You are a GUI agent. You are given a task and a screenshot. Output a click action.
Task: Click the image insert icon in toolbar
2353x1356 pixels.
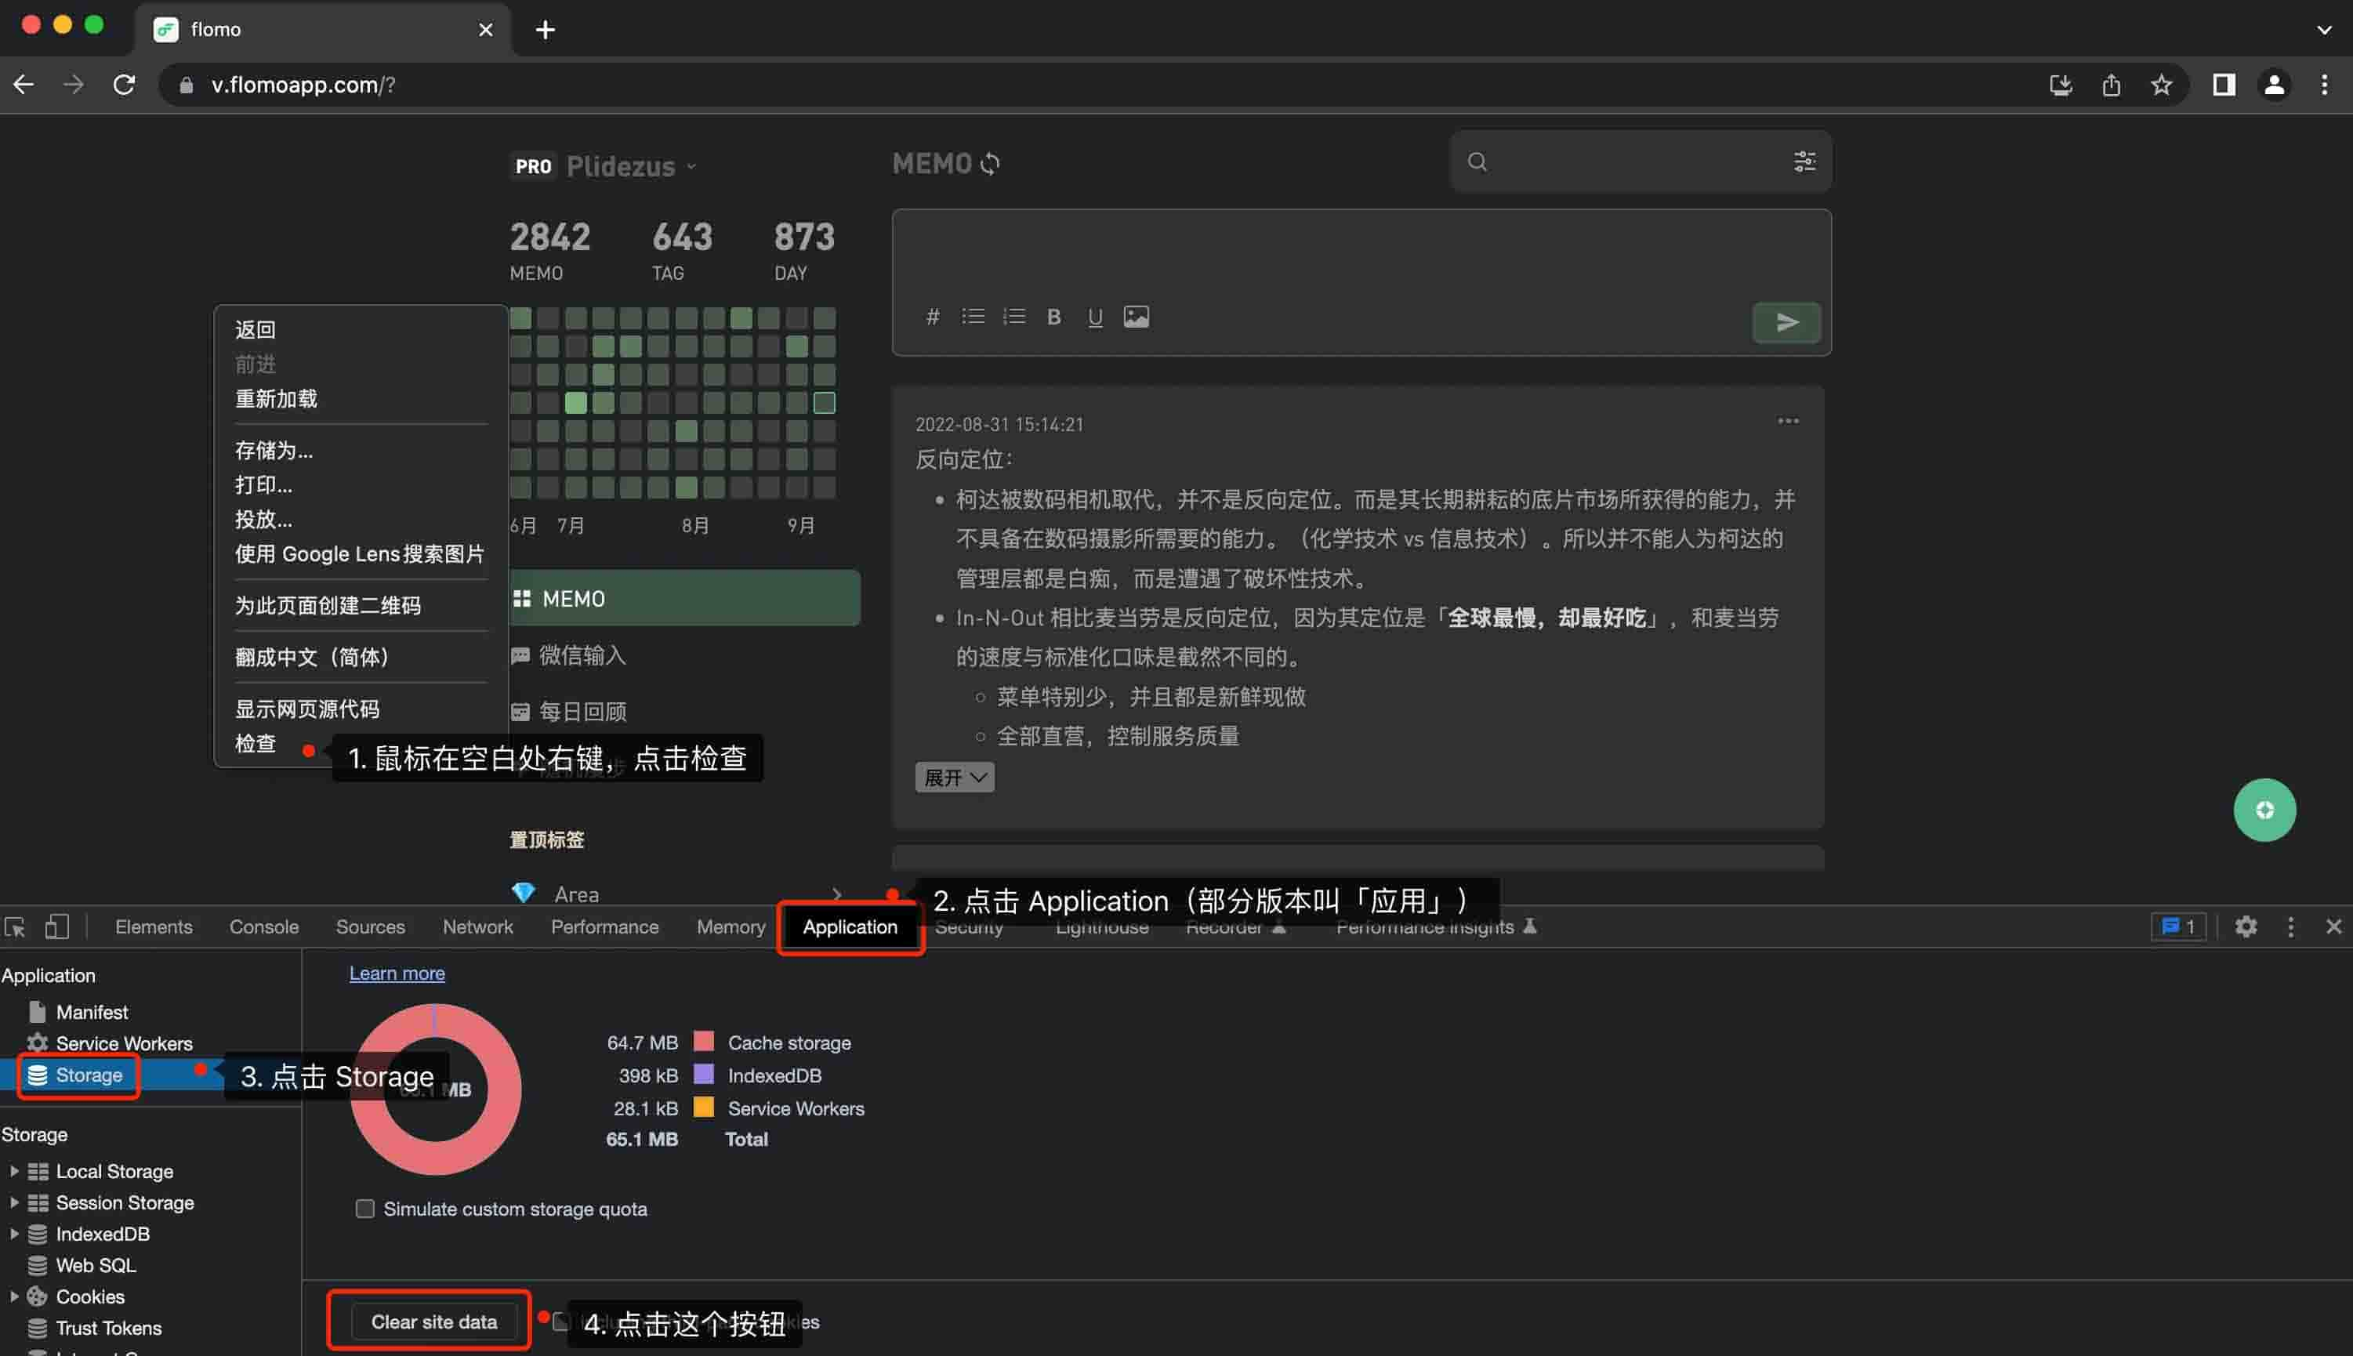click(x=1134, y=315)
